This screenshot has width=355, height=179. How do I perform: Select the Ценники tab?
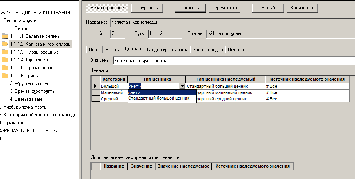pos(133,49)
